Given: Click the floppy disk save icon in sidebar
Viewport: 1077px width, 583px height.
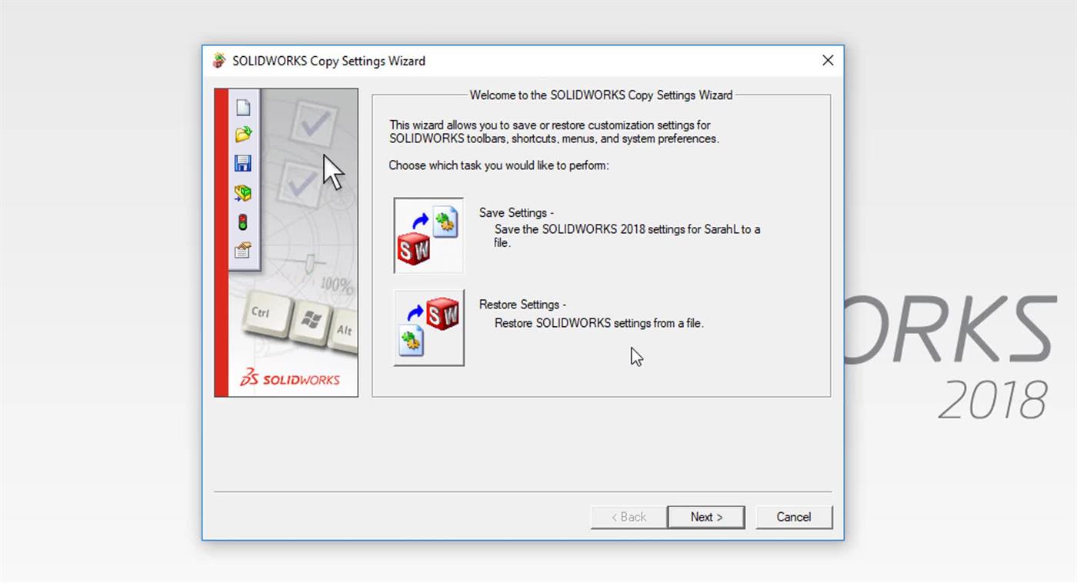Looking at the screenshot, I should click(242, 164).
